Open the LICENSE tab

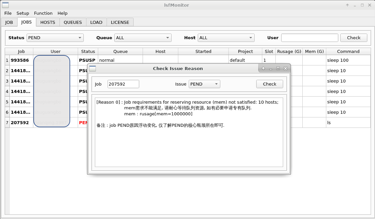(120, 22)
